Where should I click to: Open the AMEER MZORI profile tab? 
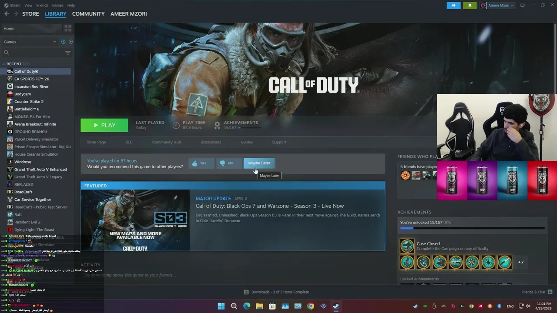pyautogui.click(x=129, y=14)
